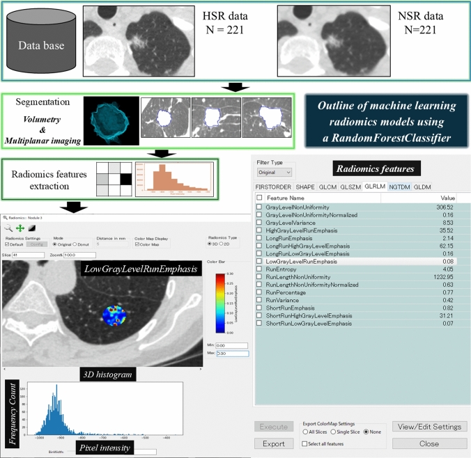Click the Zoom% input field
Screen dimensions: 471x458
79,255
